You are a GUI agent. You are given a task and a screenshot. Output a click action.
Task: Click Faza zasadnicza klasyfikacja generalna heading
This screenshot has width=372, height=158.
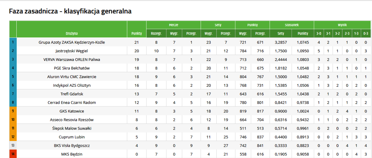[x=70, y=11]
